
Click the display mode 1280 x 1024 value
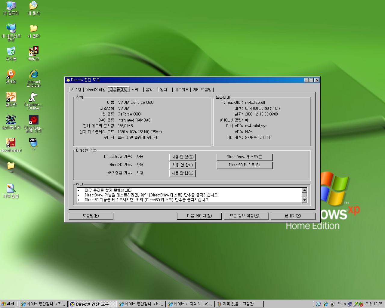tap(140, 132)
